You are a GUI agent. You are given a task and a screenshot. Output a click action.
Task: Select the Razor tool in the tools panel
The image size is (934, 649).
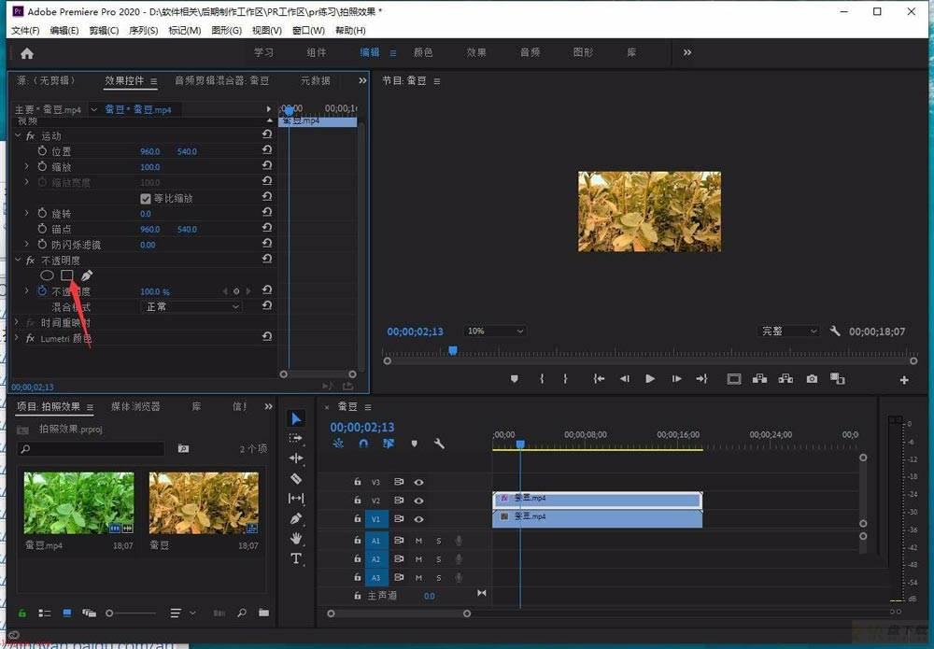coord(296,478)
